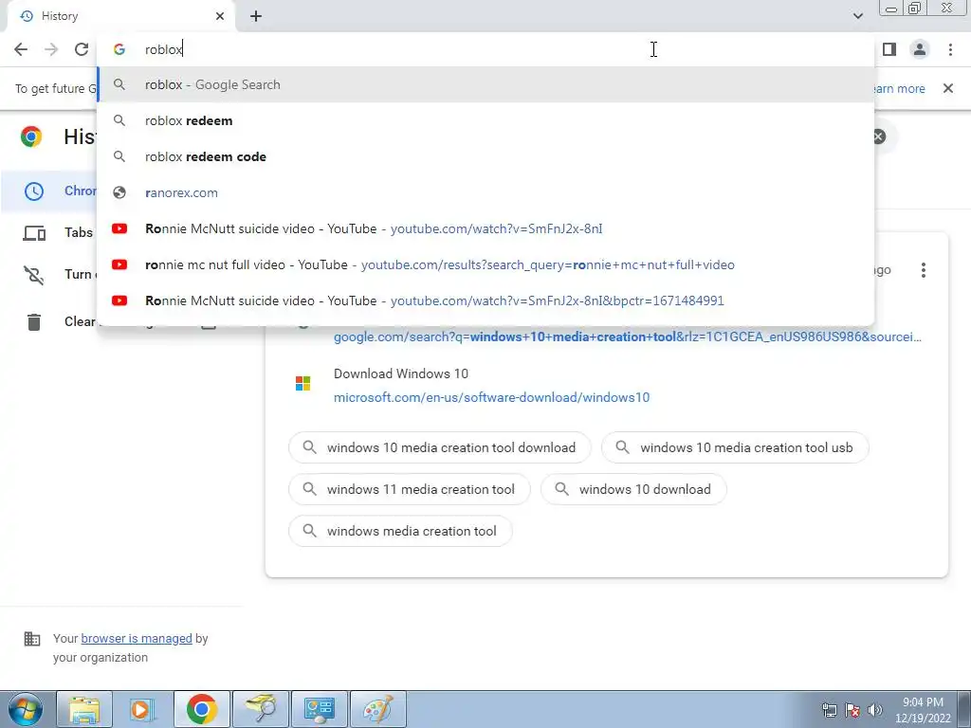971x728 pixels.
Task: Open Tabs from other devices icon
Action: [x=34, y=233]
